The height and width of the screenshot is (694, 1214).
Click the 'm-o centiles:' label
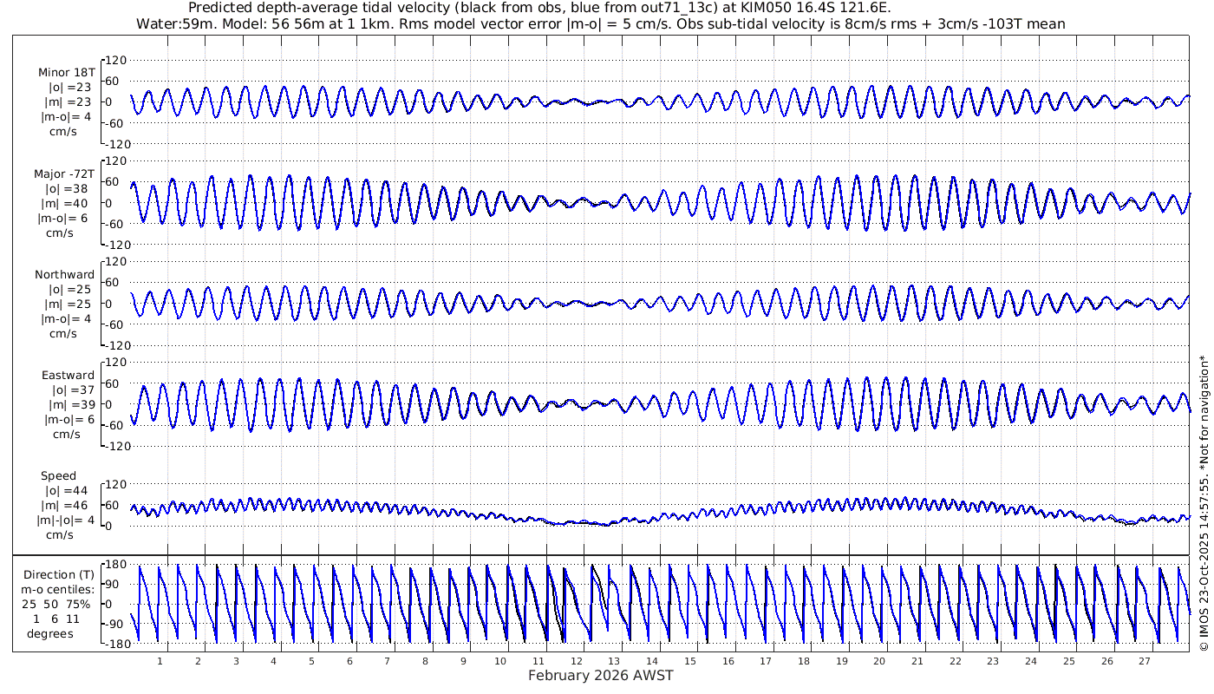(x=59, y=591)
